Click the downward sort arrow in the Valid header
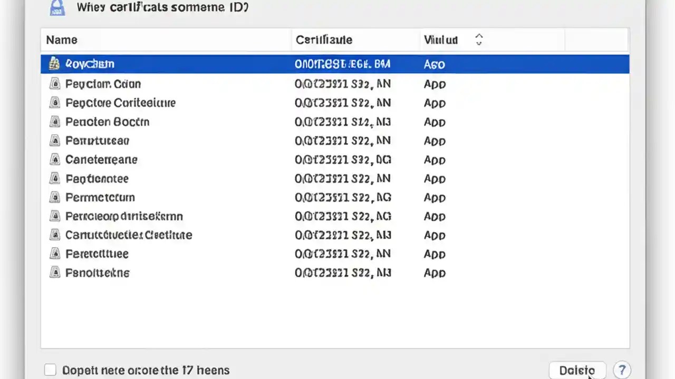Screen dimensions: 675x379 pos(479,42)
